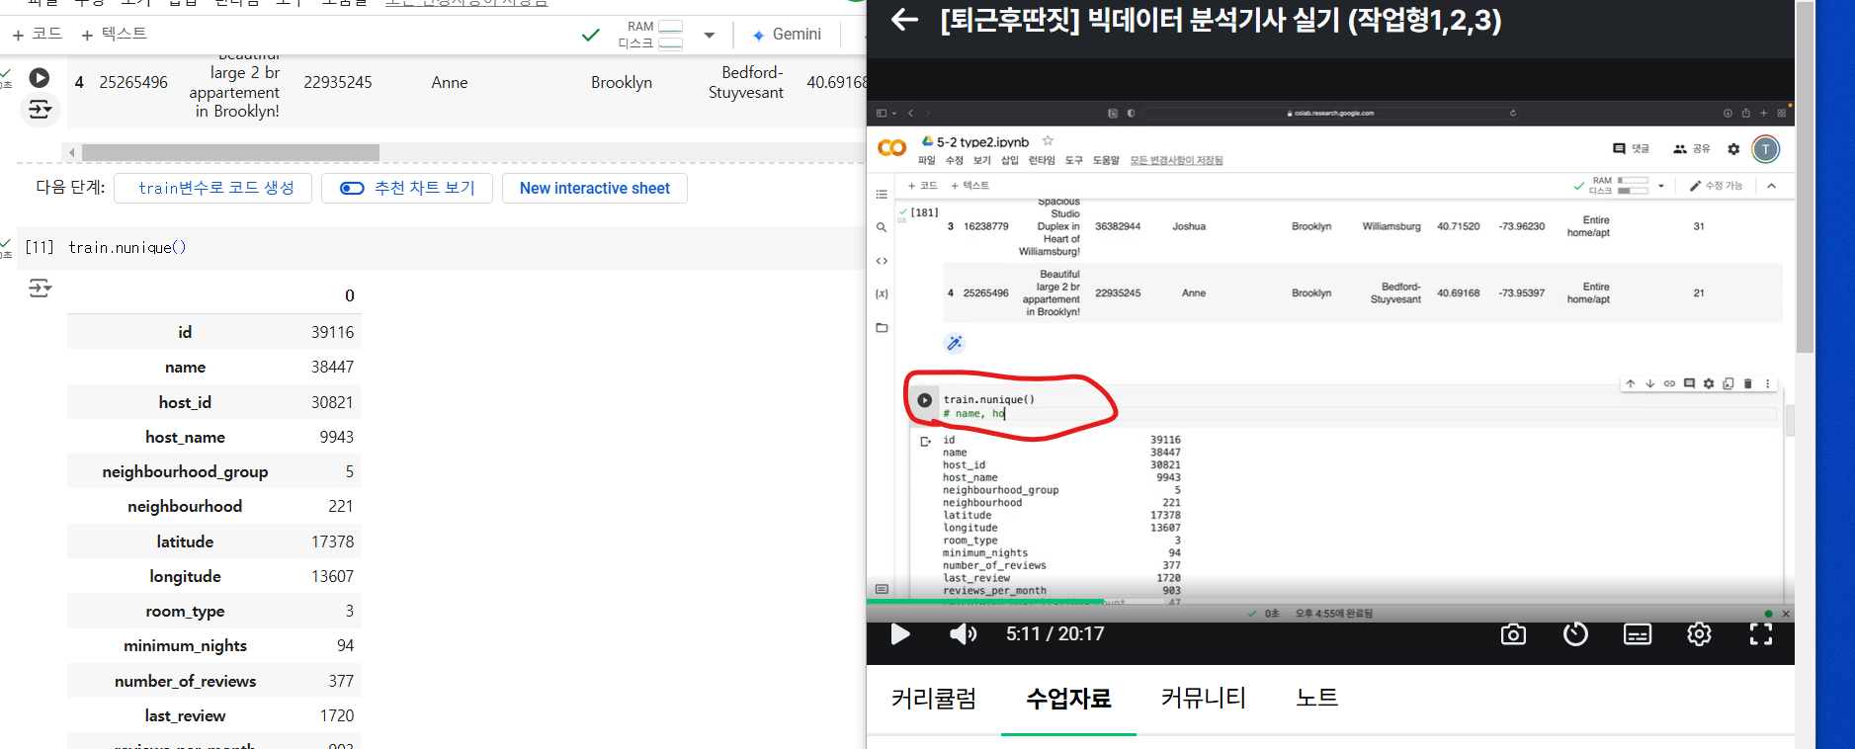Image resolution: width=1855 pixels, height=749 pixels.
Task: Click the room_type row label
Action: pyautogui.click(x=185, y=611)
